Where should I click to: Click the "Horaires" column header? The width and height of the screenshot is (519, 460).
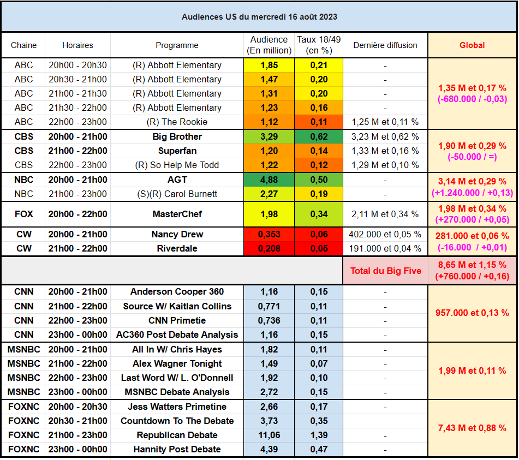pyautogui.click(x=77, y=45)
